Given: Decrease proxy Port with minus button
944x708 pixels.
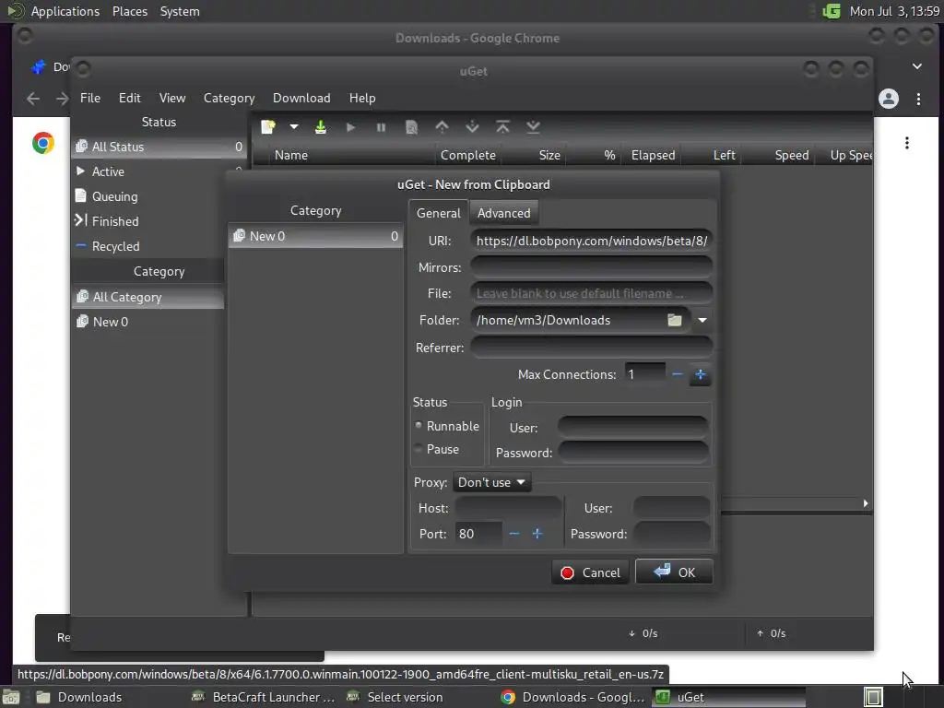Looking at the screenshot, I should (514, 534).
